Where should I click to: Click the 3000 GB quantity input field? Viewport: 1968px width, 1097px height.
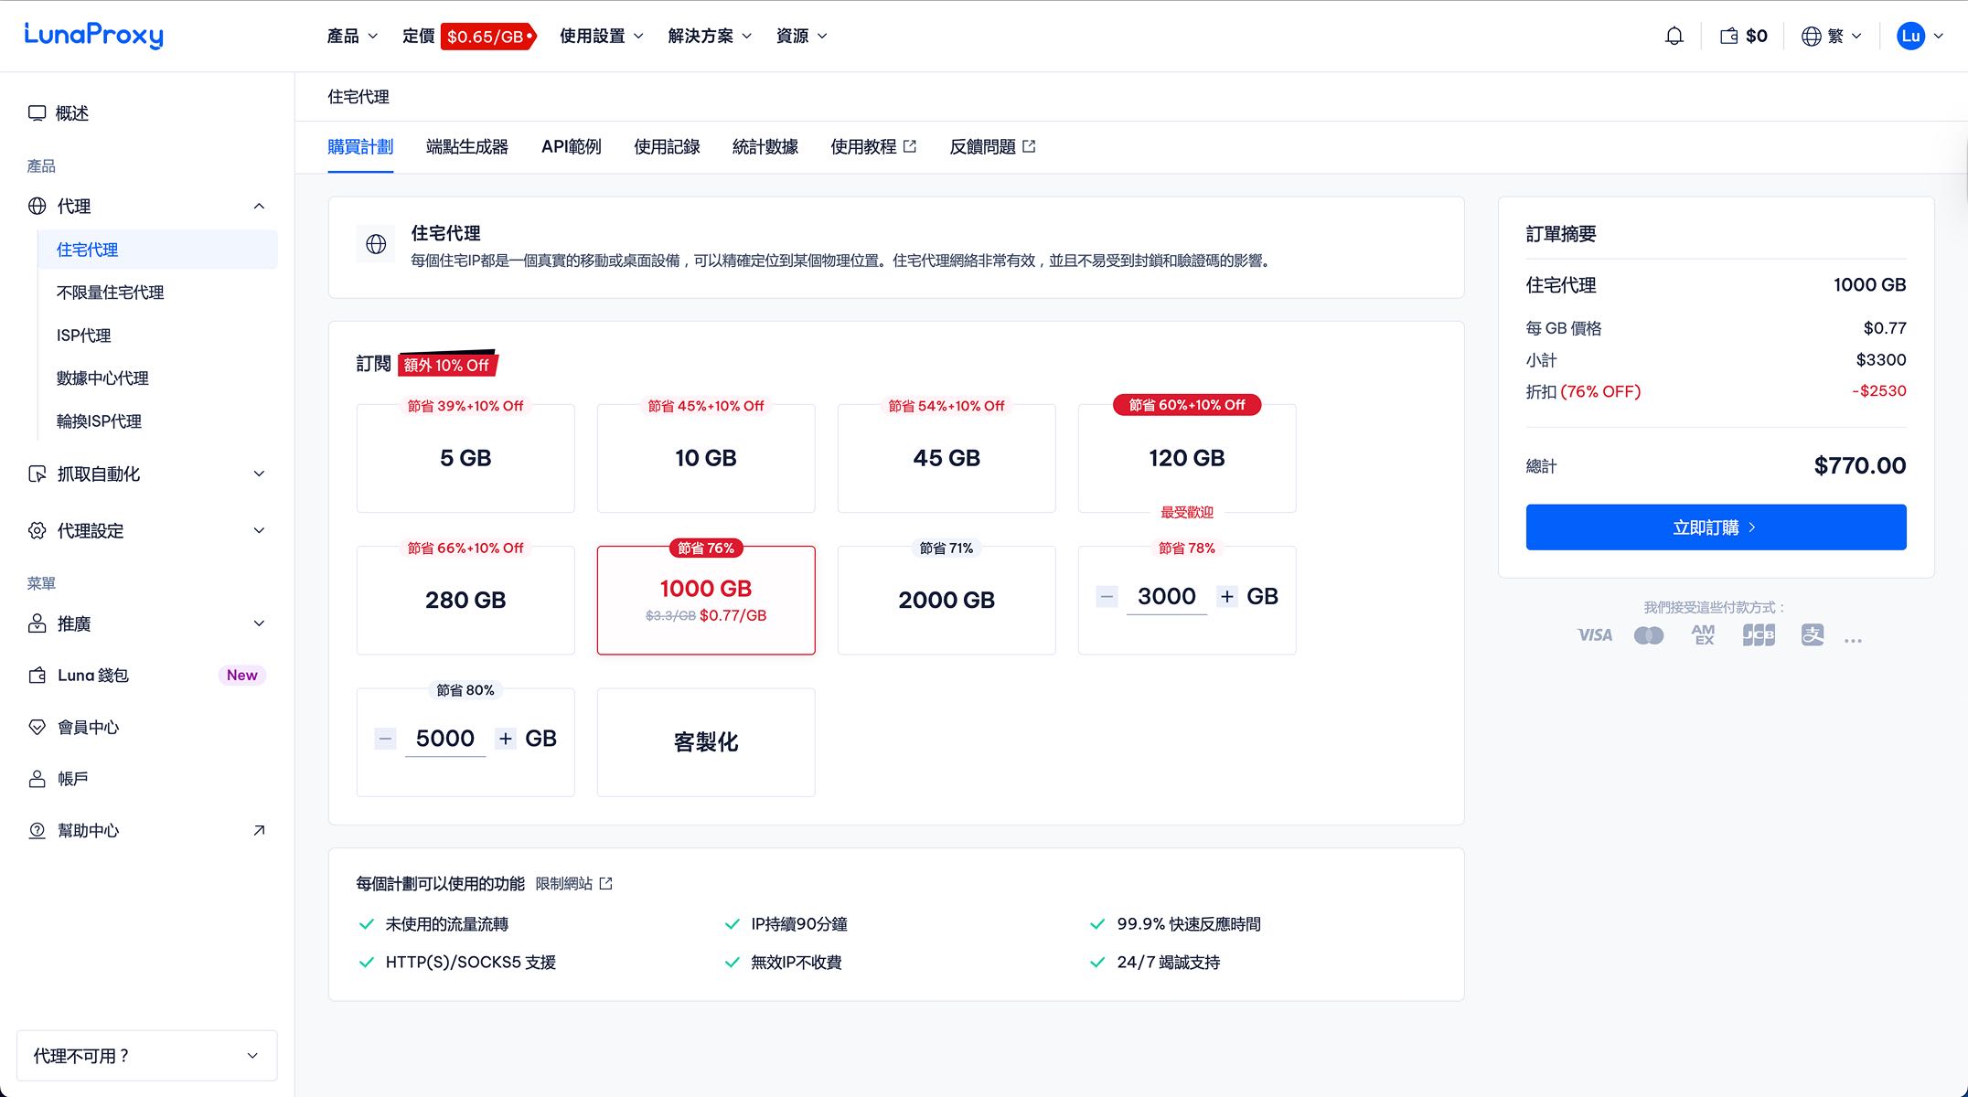[1167, 597]
